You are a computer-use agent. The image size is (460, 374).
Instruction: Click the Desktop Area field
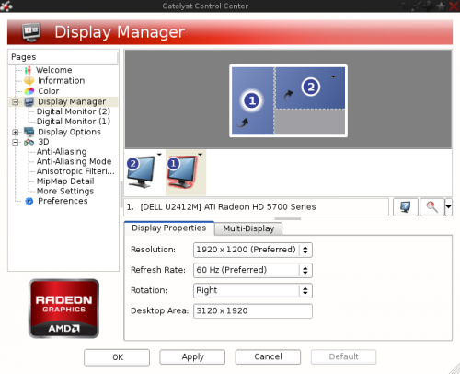coord(253,311)
